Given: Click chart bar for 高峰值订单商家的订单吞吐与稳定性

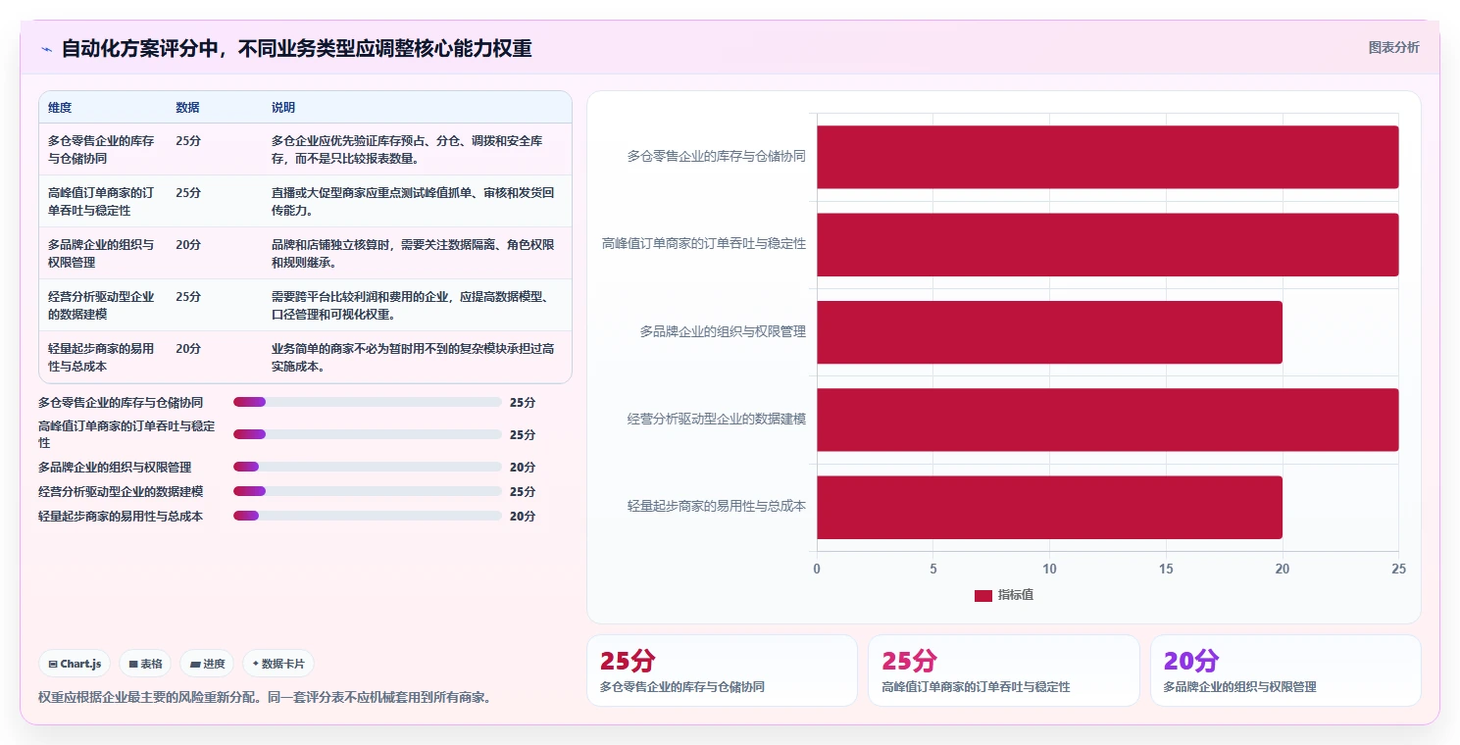Looking at the screenshot, I should [x=1108, y=244].
